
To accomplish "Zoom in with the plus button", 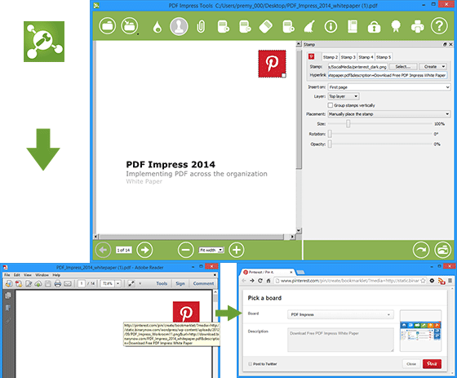I will coord(237,250).
